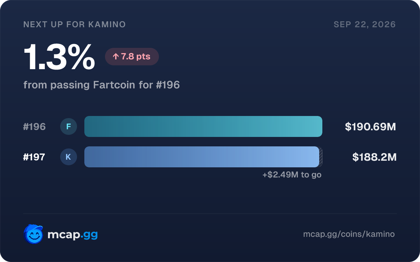This screenshot has width=420, height=262.
Task: Click the 7.8 pts change badge
Action: pyautogui.click(x=132, y=57)
